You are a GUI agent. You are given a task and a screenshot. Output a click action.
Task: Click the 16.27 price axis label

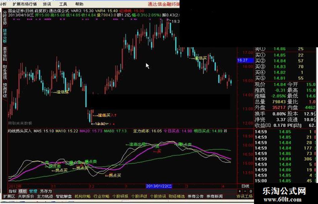coord(245,60)
